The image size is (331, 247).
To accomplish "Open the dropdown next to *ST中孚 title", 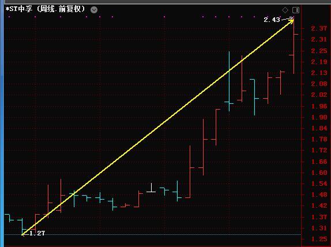I will (x=94, y=10).
